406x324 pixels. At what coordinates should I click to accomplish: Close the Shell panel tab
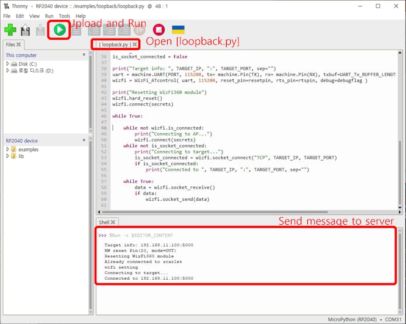pos(113,222)
